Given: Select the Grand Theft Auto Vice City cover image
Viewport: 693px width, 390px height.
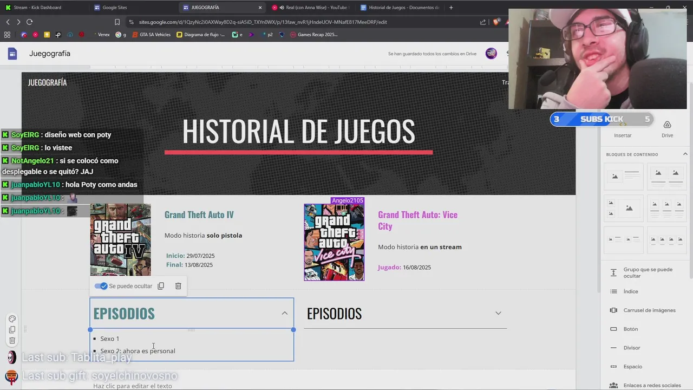Looking at the screenshot, I should (x=334, y=242).
